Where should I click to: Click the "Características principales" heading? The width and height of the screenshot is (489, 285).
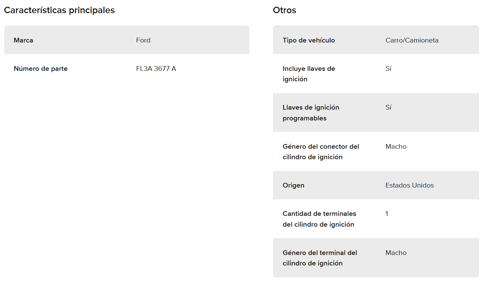pyautogui.click(x=59, y=10)
